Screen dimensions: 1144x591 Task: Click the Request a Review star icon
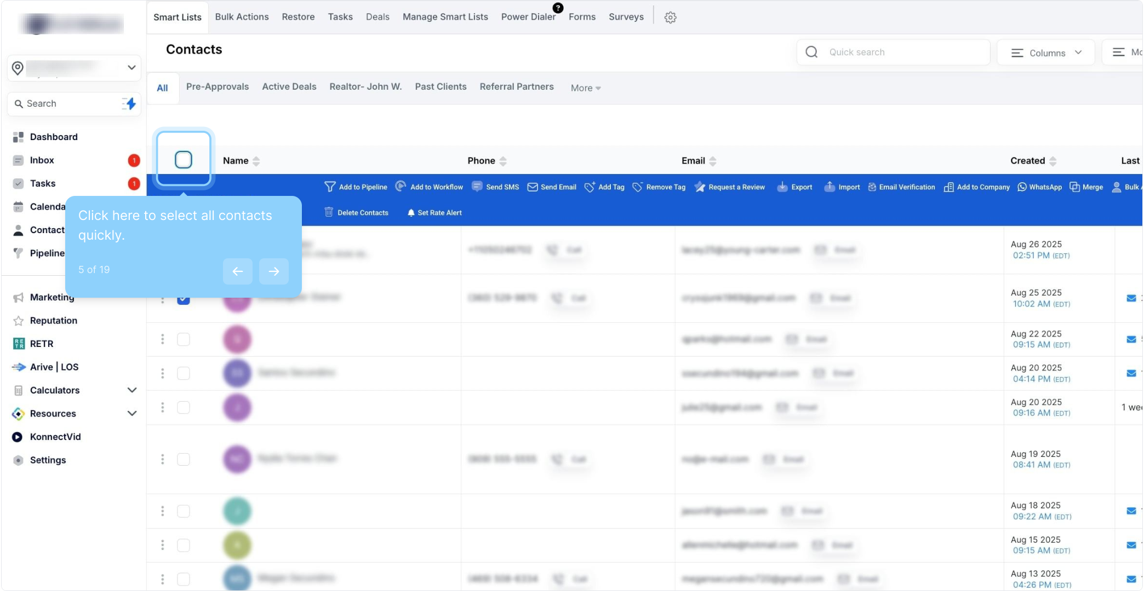[x=700, y=187]
